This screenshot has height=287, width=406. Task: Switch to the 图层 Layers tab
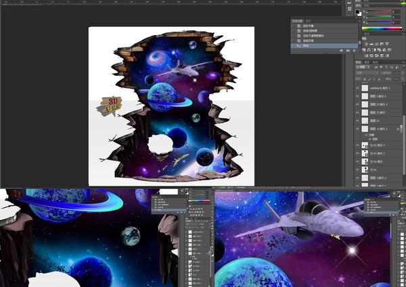[x=358, y=62]
